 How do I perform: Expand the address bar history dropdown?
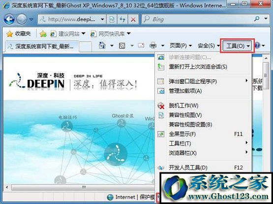(x=102, y=19)
